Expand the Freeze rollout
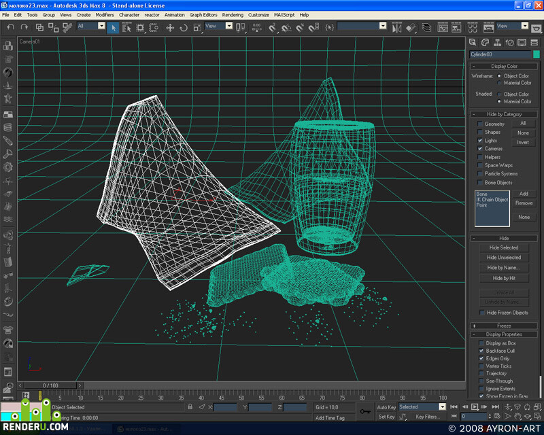Screen dimensions: 544x435 pos(504,326)
